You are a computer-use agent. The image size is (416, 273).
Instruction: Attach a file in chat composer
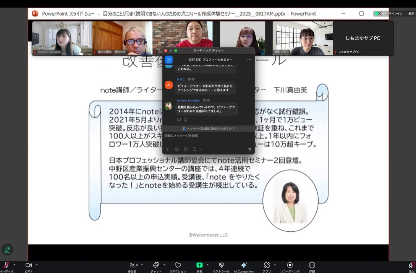coord(186,149)
